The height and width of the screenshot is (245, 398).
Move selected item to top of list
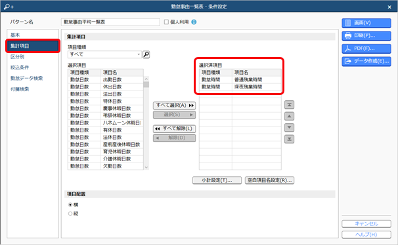(x=289, y=105)
